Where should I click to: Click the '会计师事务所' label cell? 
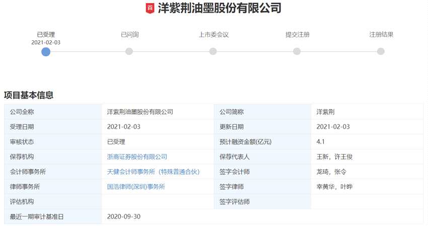(53, 172)
